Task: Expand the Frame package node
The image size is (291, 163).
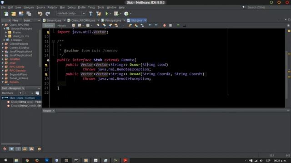Action: pos(6,32)
